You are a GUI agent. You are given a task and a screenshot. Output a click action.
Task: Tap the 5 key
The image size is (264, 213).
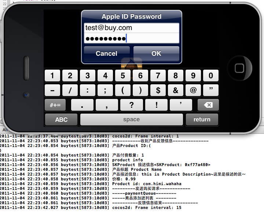123,76
